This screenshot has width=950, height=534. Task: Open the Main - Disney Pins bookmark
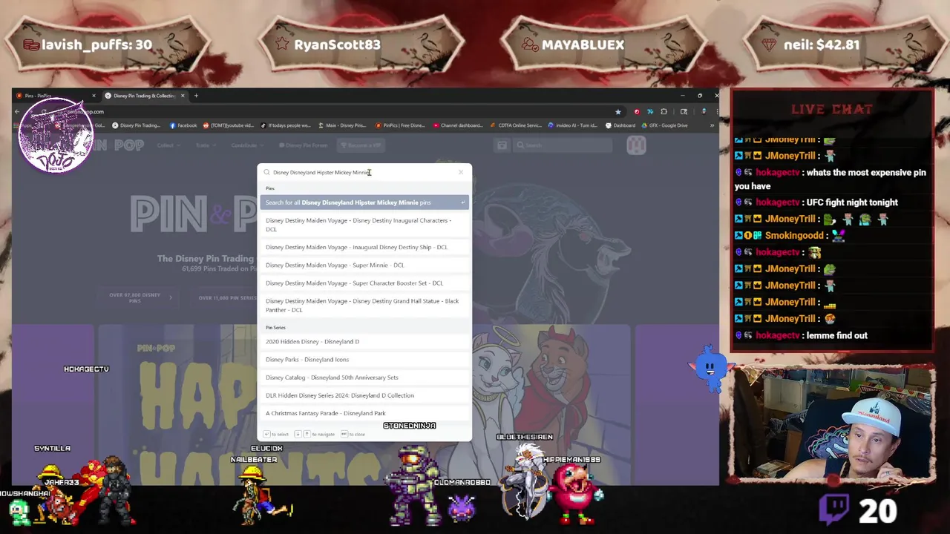(x=341, y=125)
